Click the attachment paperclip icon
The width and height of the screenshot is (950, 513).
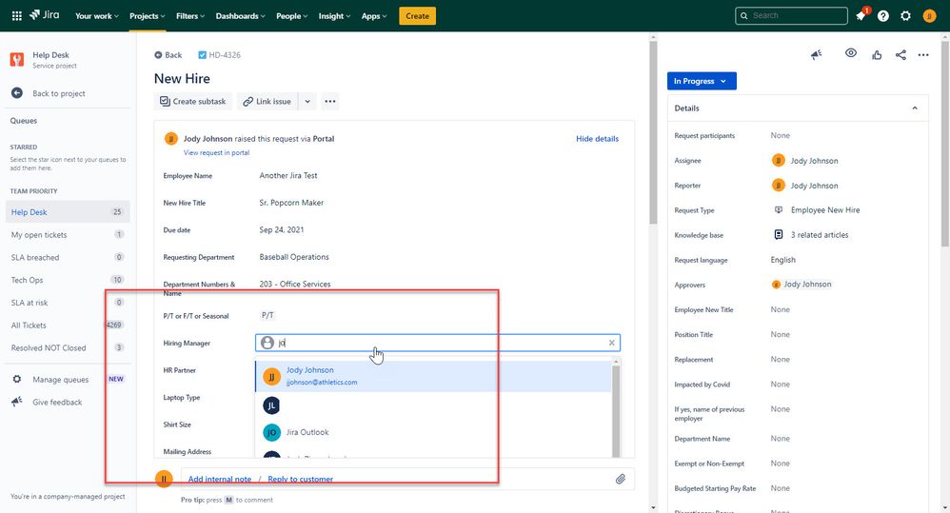621,479
